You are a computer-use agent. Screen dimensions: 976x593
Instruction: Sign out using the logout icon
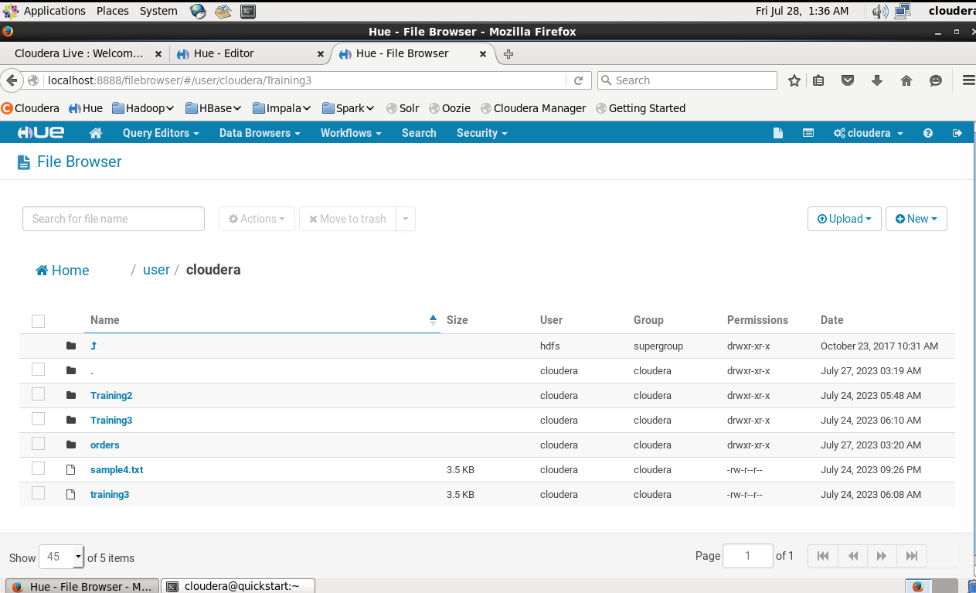click(957, 133)
